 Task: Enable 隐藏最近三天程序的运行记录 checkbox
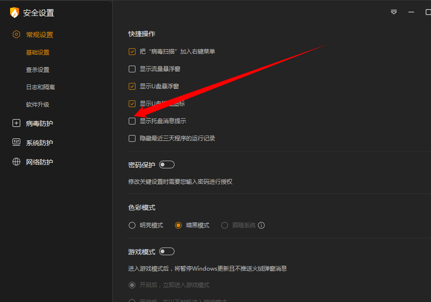pyautogui.click(x=132, y=138)
